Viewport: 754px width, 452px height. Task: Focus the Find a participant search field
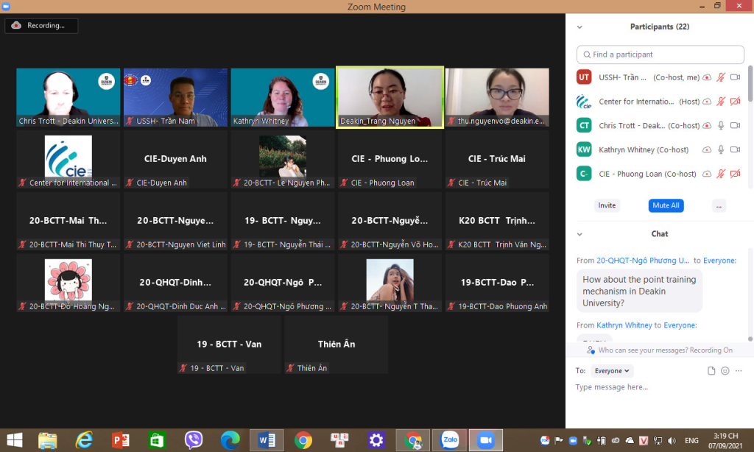660,54
